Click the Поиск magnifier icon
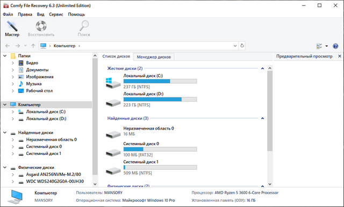344x207 pixels. click(84, 26)
